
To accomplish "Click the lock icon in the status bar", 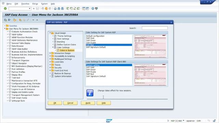I will pyautogui.click(x=214, y=121).
